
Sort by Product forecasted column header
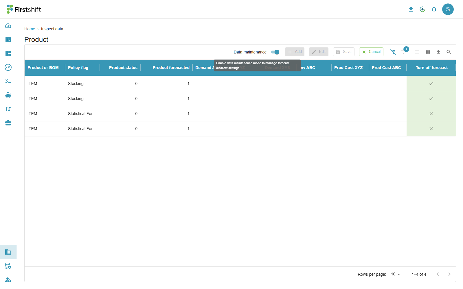pyautogui.click(x=171, y=68)
